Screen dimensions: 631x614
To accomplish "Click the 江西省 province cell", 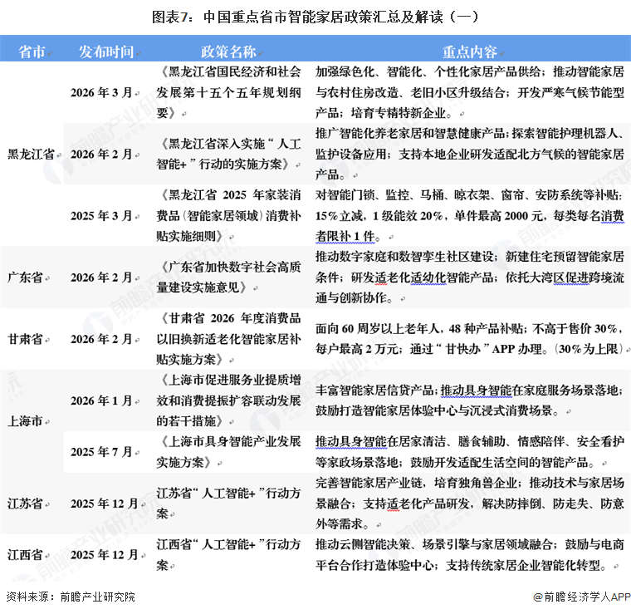I will tap(25, 555).
